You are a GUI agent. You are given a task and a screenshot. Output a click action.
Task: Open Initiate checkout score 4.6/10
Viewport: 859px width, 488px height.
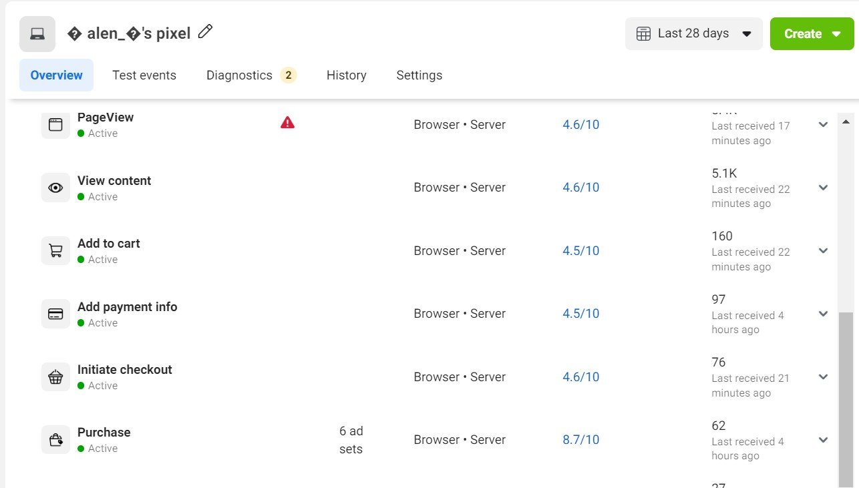point(580,377)
